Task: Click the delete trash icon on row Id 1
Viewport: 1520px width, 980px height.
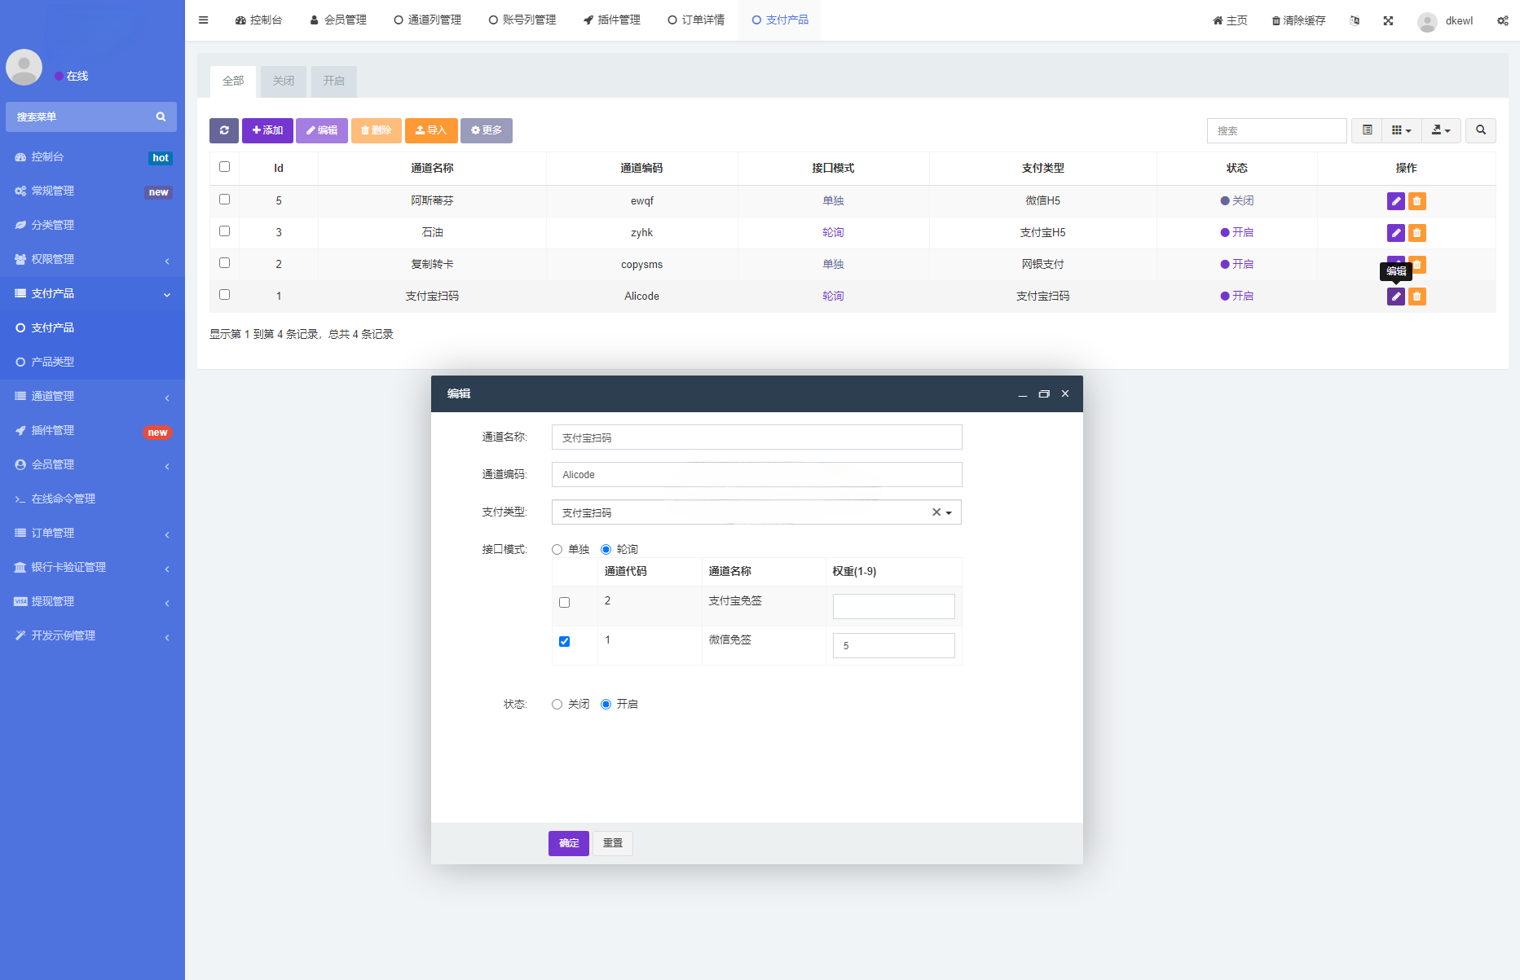Action: (1416, 297)
